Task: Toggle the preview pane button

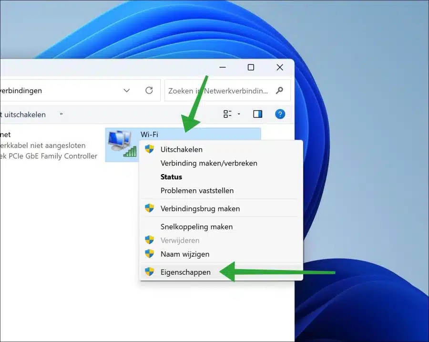Action: (258, 114)
